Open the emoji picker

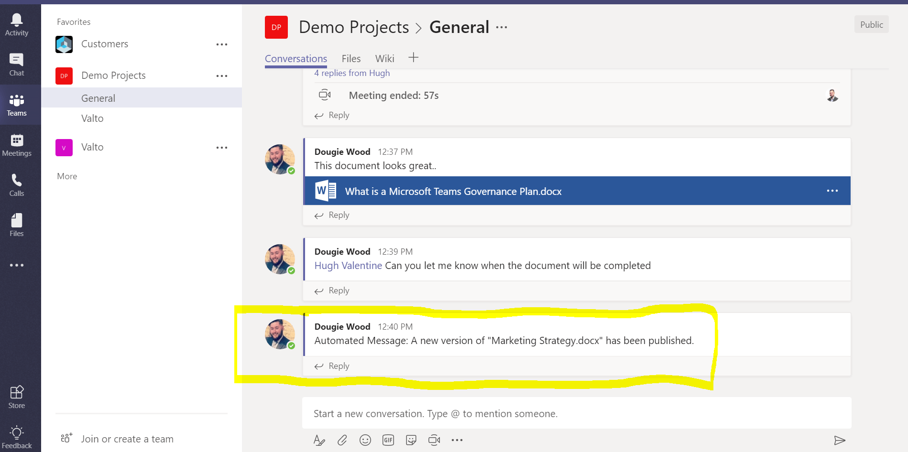365,440
